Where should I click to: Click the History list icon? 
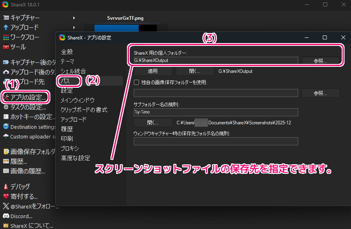[x=6, y=161]
